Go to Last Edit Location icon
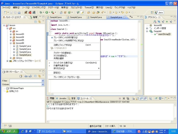Image resolution: width=178 pixels, height=134 pixels. pyautogui.click(x=122, y=13)
